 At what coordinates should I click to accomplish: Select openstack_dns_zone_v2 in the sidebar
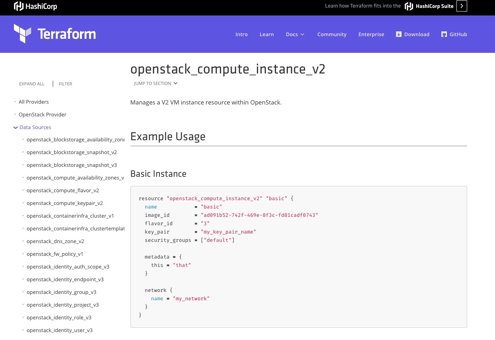pyautogui.click(x=55, y=241)
